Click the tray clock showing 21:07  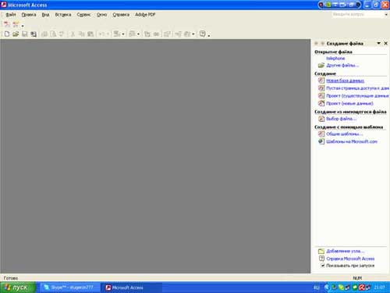pyautogui.click(x=380, y=288)
